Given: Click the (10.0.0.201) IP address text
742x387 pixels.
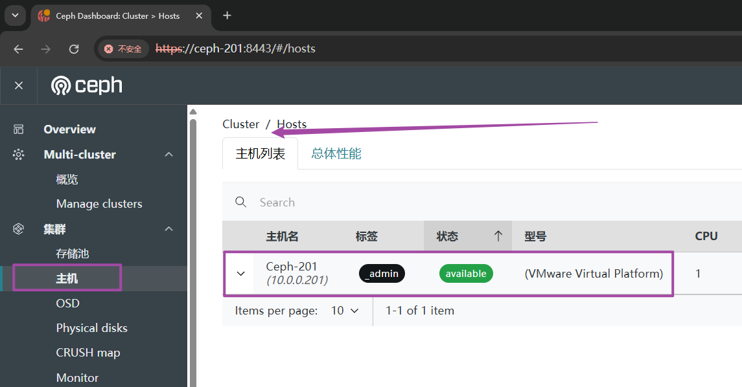Looking at the screenshot, I should [297, 280].
